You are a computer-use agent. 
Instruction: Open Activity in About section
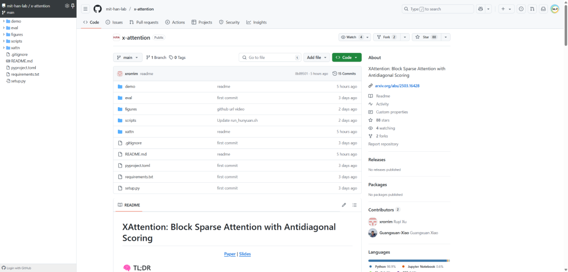click(x=382, y=104)
